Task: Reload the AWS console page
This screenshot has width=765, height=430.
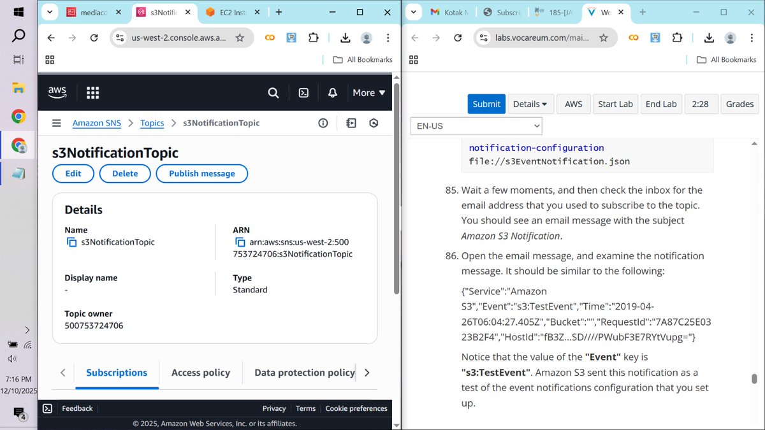Action: 94,38
